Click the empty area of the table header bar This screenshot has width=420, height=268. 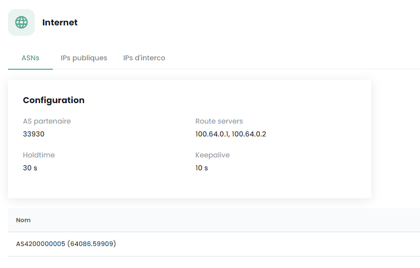pos(249,220)
